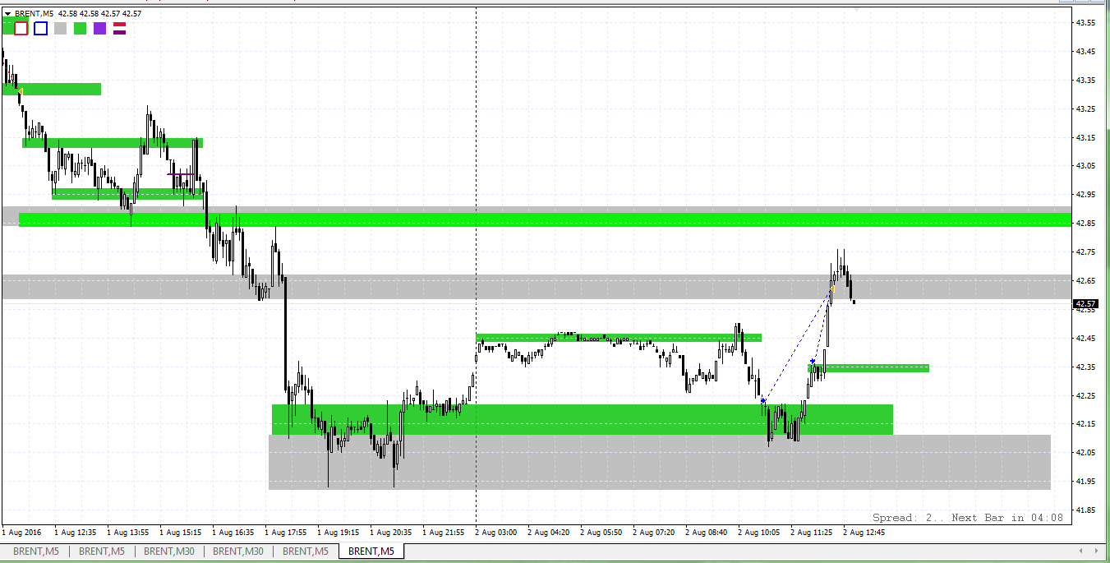Click the 43.55 price label
Image resolution: width=1110 pixels, height=563 pixels.
pos(1085,22)
